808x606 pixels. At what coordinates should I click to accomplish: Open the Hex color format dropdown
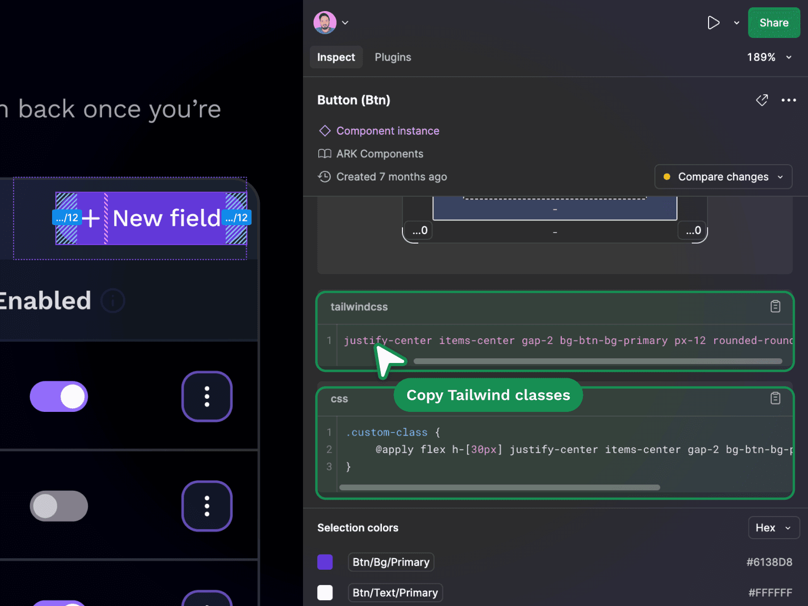tap(774, 528)
